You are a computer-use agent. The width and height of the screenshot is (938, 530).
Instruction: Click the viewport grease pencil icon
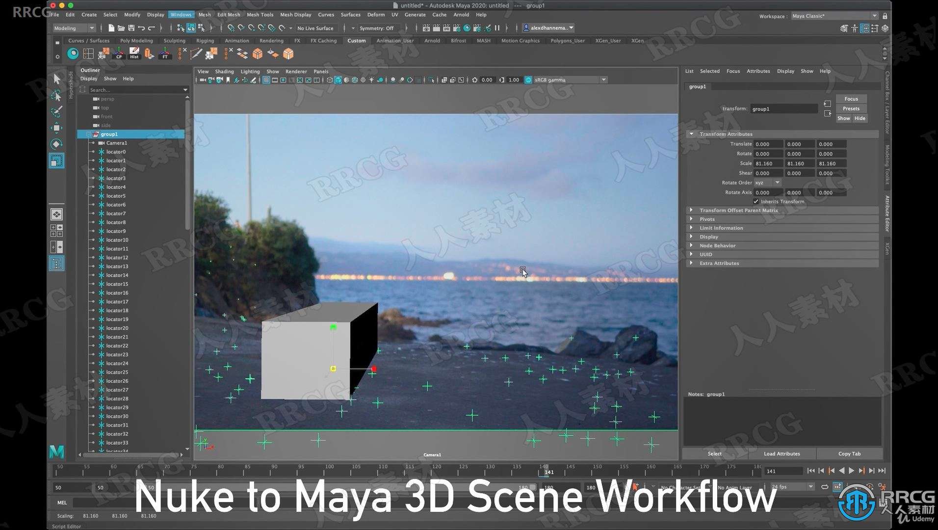pyautogui.click(x=253, y=80)
